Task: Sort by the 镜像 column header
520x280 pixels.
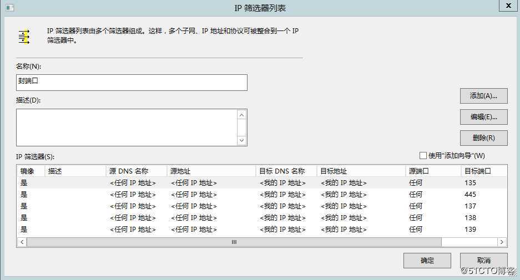Action: pos(31,171)
